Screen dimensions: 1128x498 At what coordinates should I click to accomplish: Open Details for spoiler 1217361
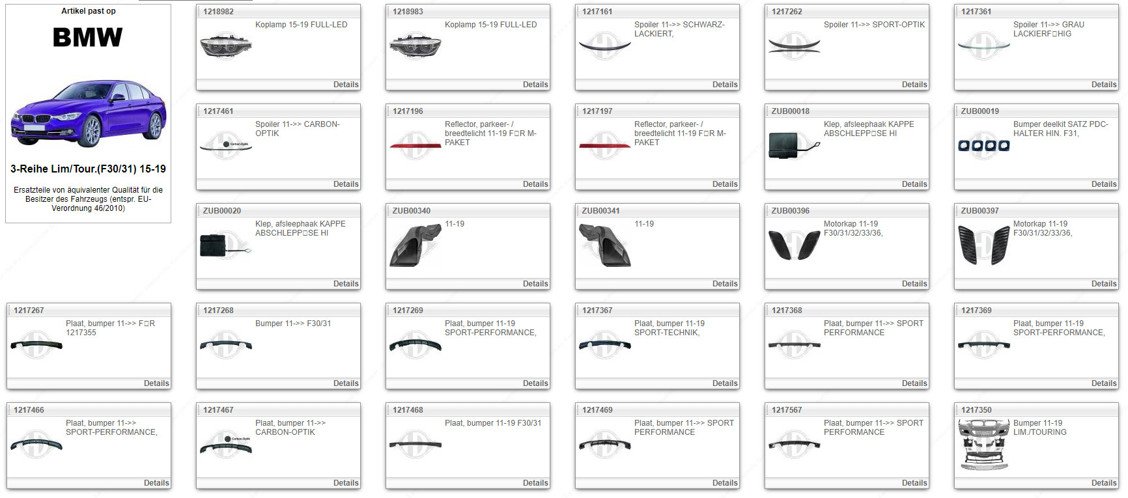[x=1104, y=85]
